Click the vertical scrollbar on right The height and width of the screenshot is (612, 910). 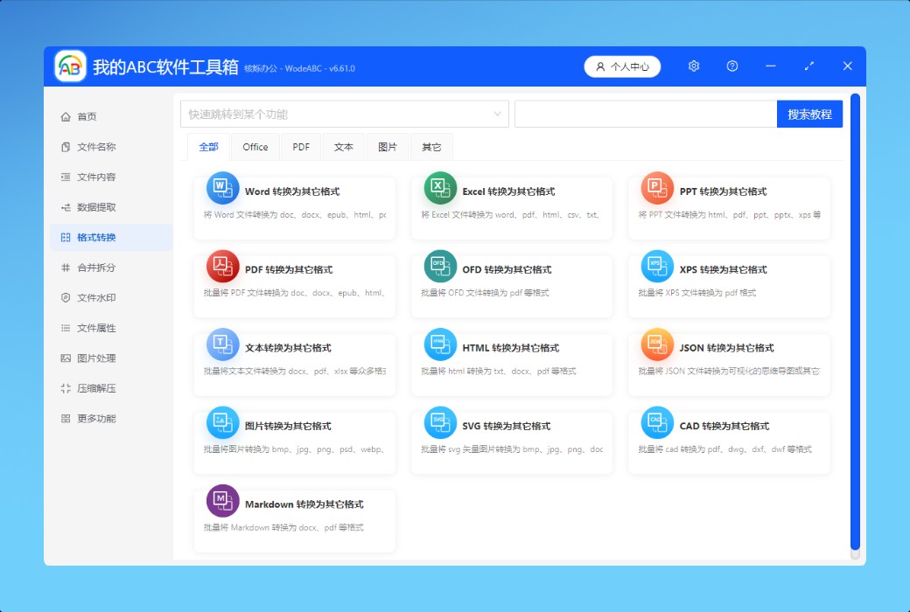855,323
